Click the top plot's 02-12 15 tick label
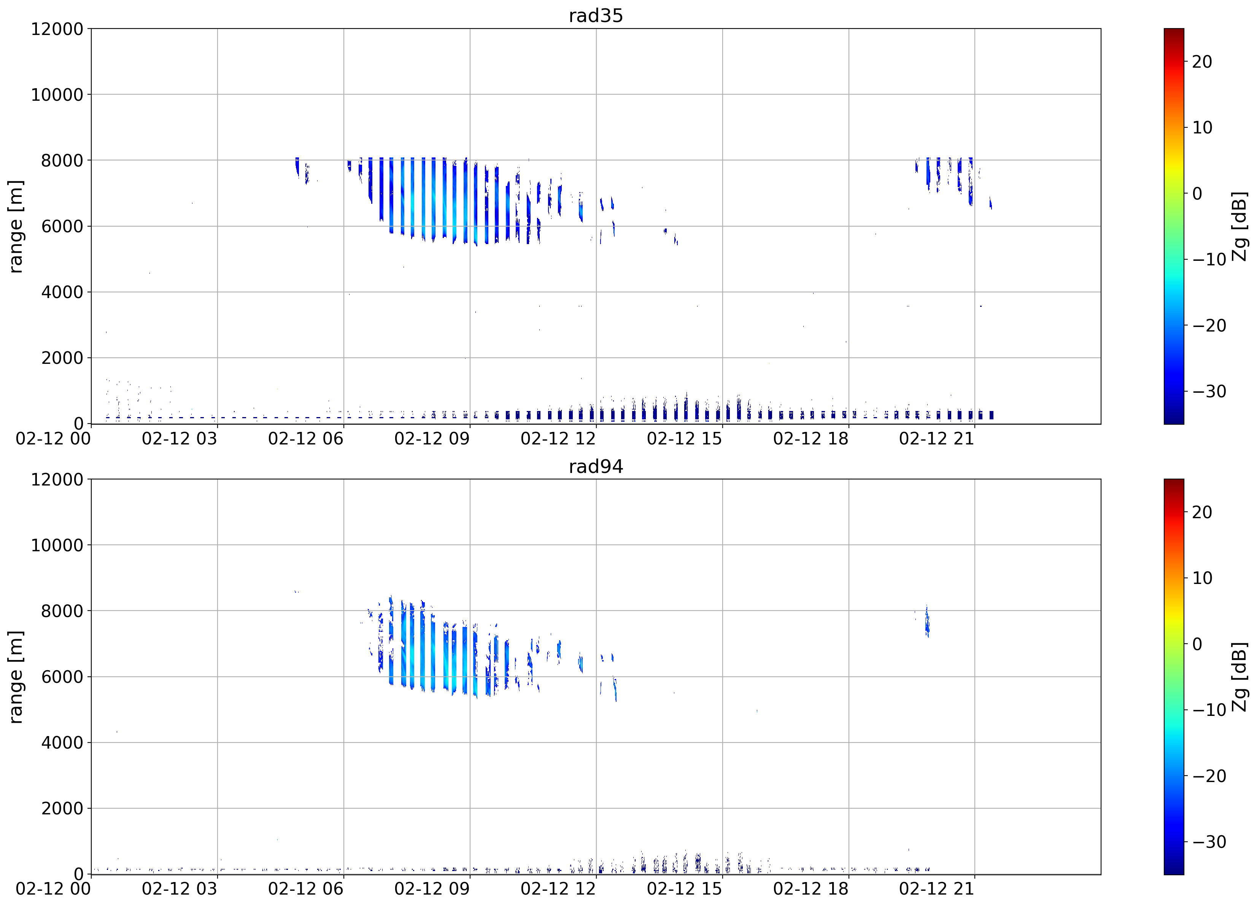Image resolution: width=1257 pixels, height=906 pixels. tap(685, 439)
